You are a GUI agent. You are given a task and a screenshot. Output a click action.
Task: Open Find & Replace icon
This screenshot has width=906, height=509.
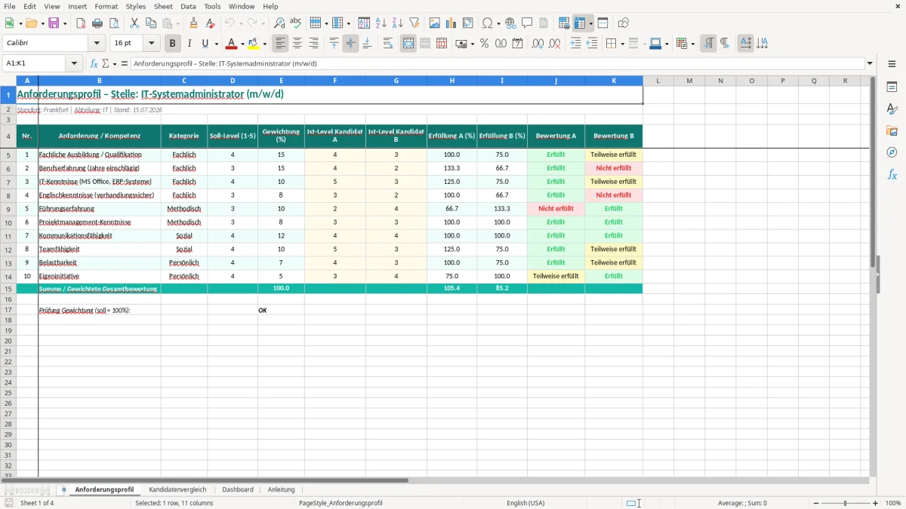click(279, 23)
